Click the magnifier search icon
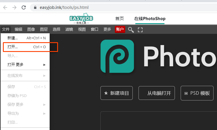 [x=131, y=30]
